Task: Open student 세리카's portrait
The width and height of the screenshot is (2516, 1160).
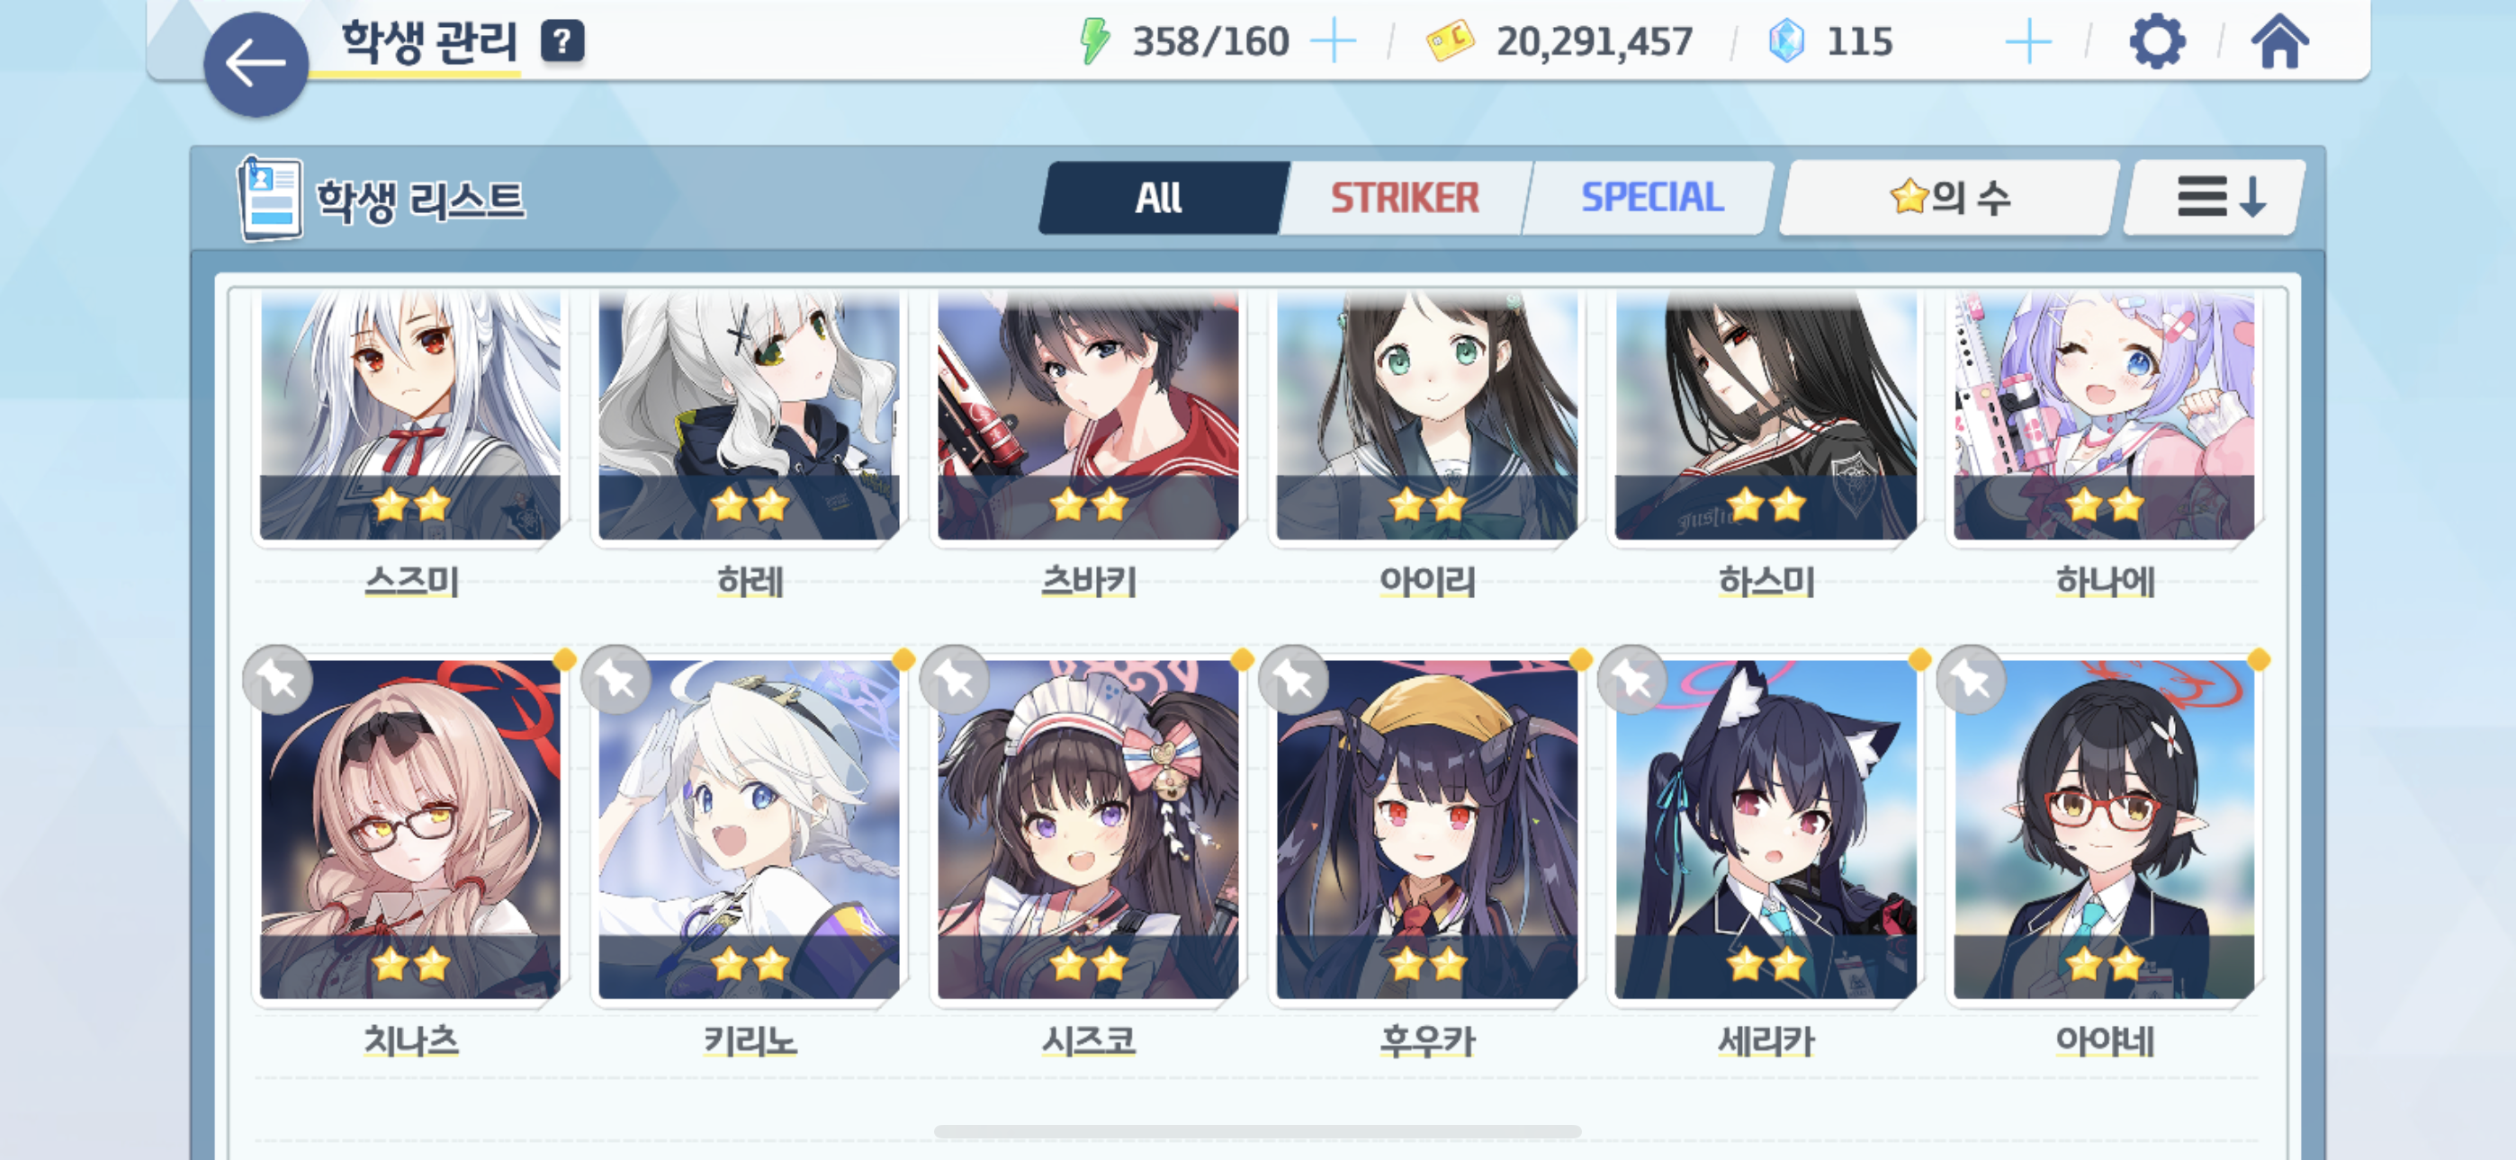Action: click(1765, 828)
